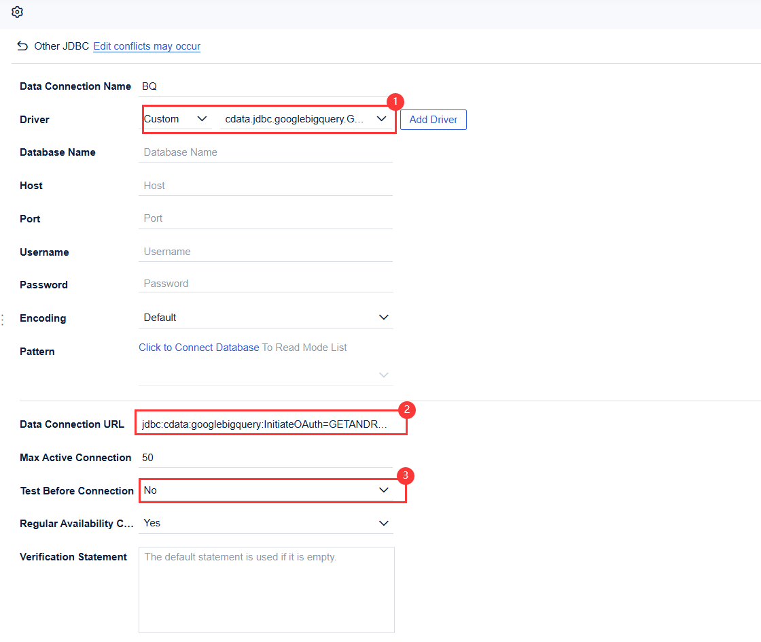Click the 'To Read Mode List' text
Viewport: 761px width, 642px height.
click(304, 348)
